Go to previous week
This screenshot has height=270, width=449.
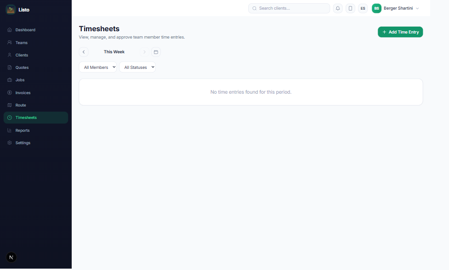(x=84, y=52)
